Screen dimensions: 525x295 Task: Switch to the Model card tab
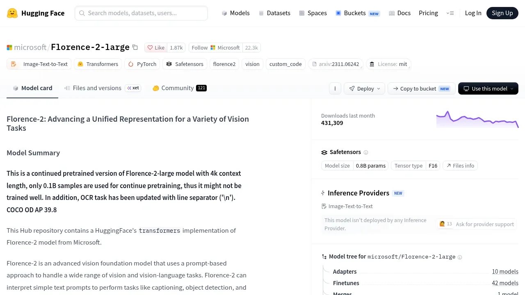[32, 88]
